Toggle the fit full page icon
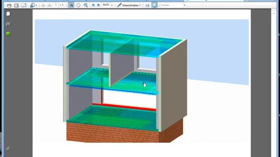 [154, 5]
